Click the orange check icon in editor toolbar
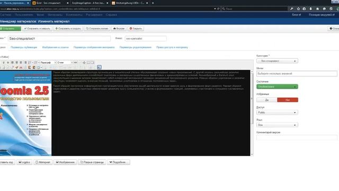This screenshot has width=339, height=191. [16, 67]
